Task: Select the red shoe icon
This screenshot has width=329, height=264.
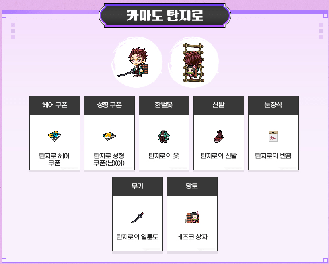Action: point(219,136)
